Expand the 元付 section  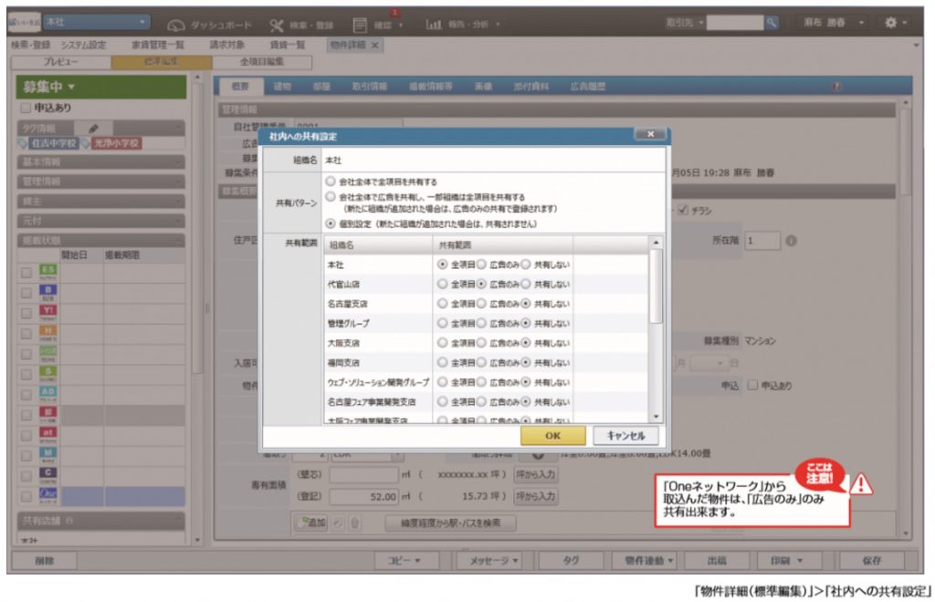coord(100,221)
